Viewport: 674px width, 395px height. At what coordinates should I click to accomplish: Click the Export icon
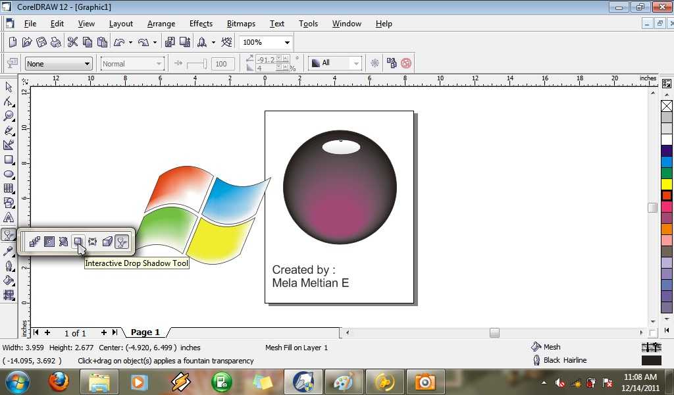pyautogui.click(x=185, y=42)
